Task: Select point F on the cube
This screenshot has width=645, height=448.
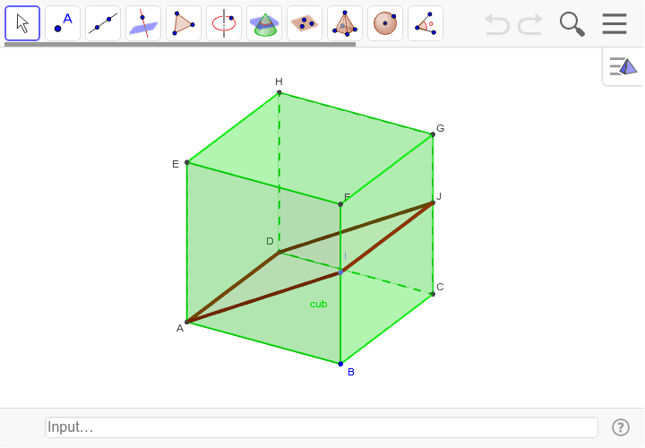Action: pos(340,204)
